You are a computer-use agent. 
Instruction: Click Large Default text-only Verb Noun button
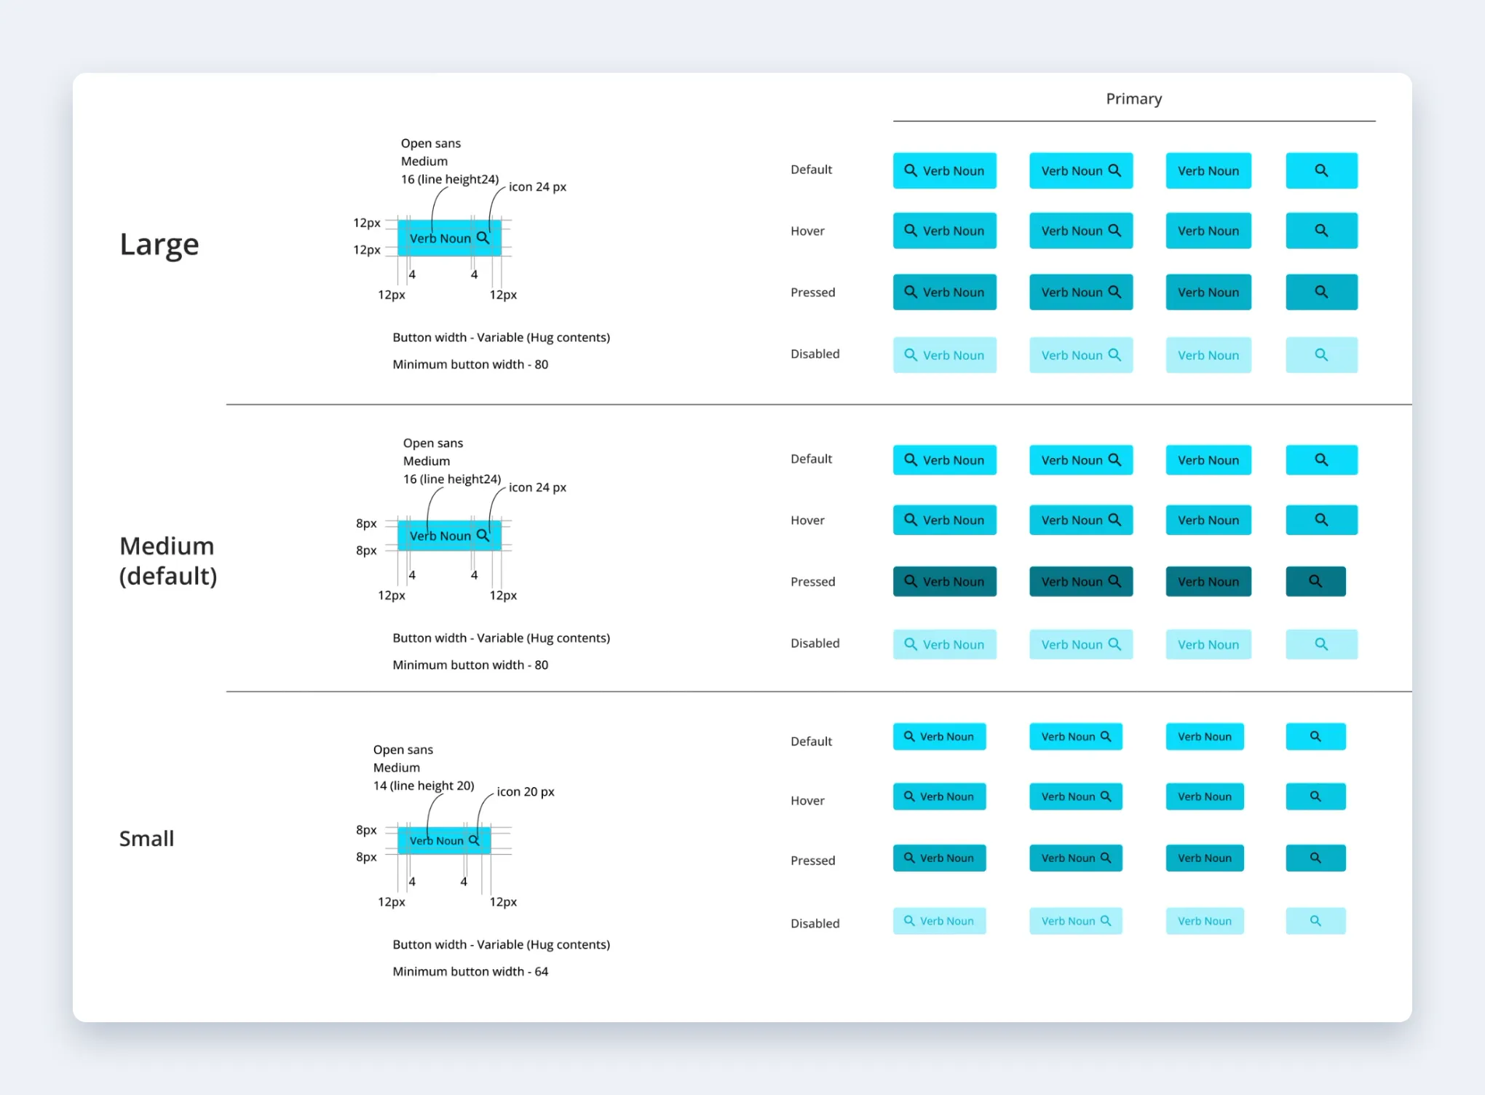pyautogui.click(x=1208, y=170)
